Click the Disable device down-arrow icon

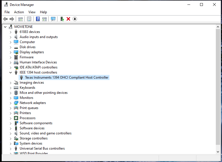[75, 19]
